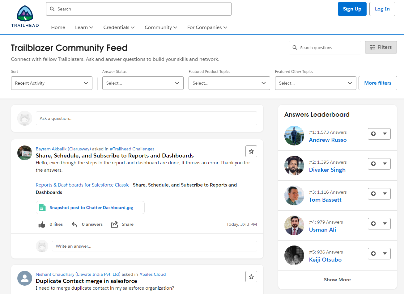Bookmark the Share, Schedule, and Subscribe post with its star
Image resolution: width=404 pixels, height=294 pixels.
251,151
